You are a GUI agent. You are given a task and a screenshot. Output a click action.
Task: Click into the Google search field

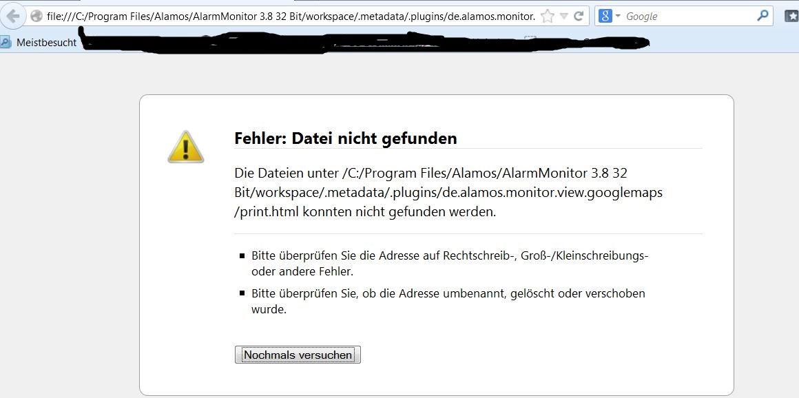coord(689,16)
